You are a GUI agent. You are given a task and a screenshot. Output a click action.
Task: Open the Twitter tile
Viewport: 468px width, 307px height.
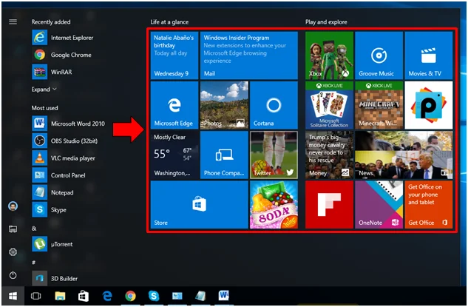(274, 155)
